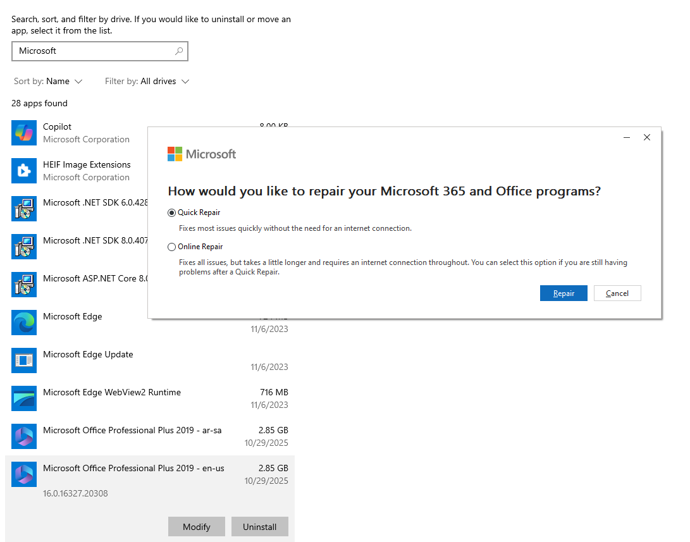
Task: Select the Microsoft .NET SDK 8.0.407 entry
Action: 95,241
